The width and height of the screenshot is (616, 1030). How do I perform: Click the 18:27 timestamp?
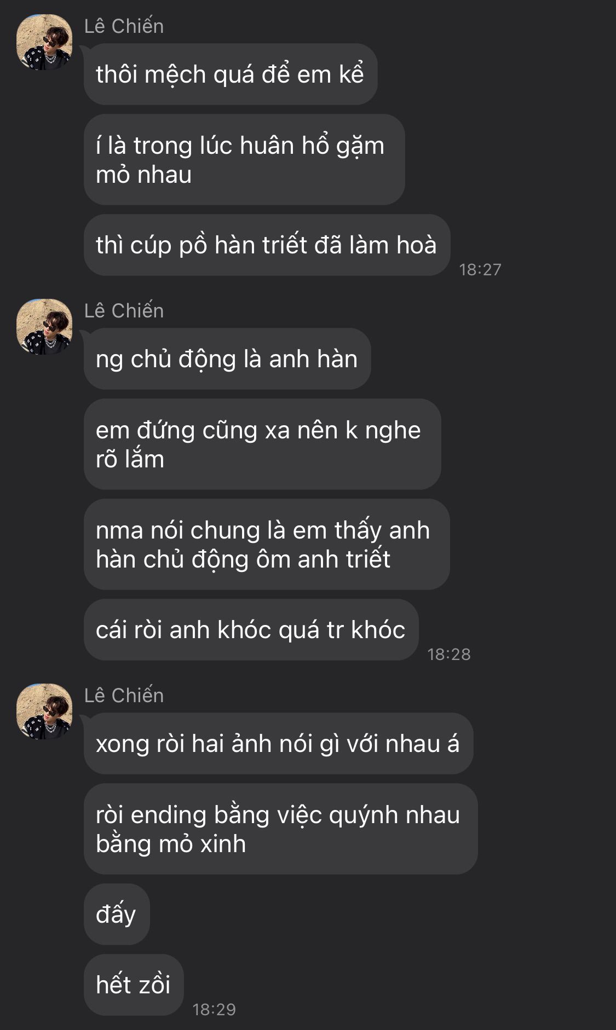click(480, 269)
